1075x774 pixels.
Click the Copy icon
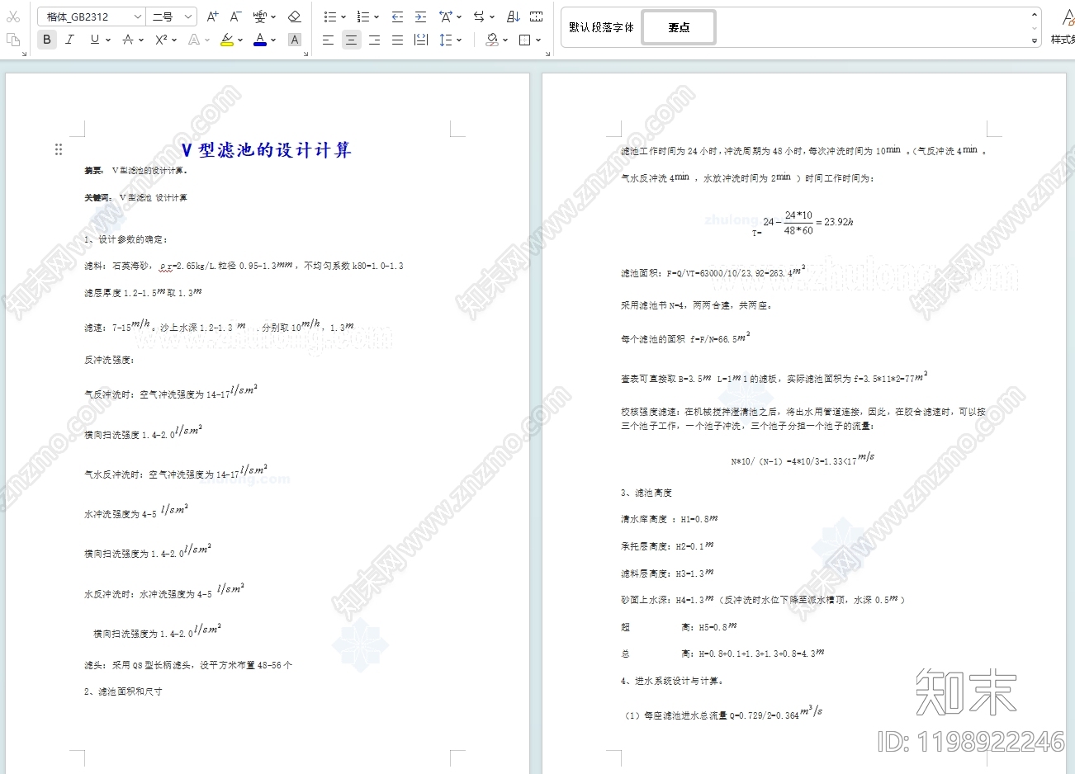click(x=13, y=40)
